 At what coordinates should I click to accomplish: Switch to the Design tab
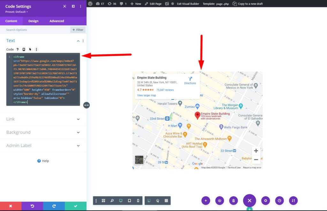33,21
